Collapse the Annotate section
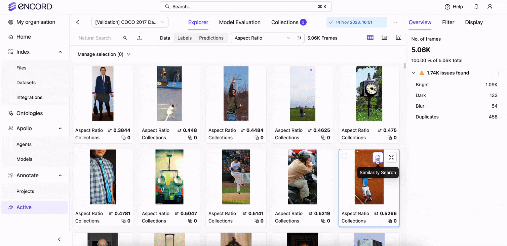 click(60, 176)
